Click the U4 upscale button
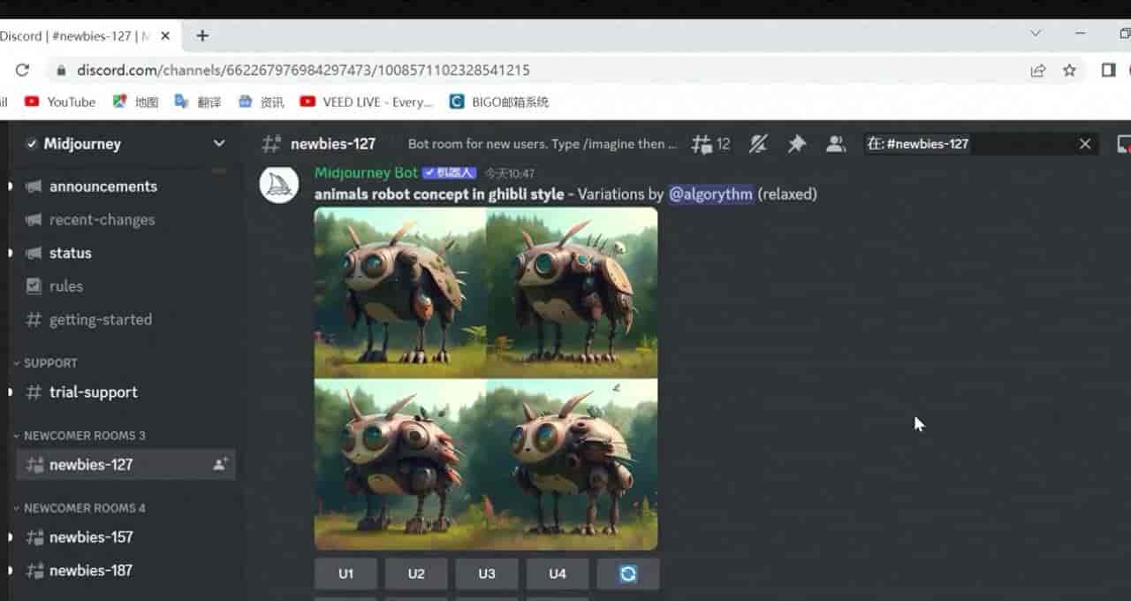The width and height of the screenshot is (1131, 601). pyautogui.click(x=558, y=574)
